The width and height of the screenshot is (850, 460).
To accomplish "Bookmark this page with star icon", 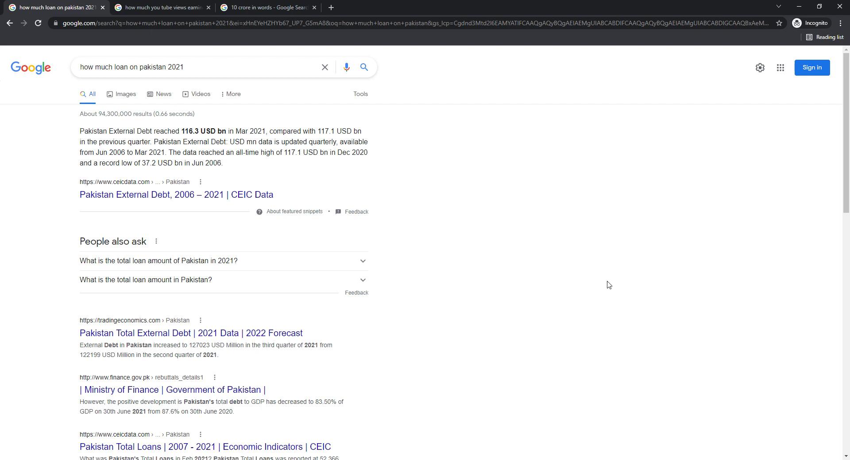I will [x=779, y=23].
